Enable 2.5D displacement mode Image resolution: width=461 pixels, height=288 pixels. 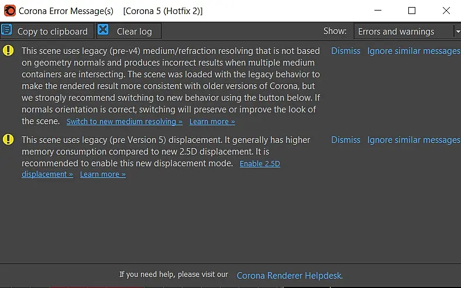pyautogui.click(x=260, y=163)
